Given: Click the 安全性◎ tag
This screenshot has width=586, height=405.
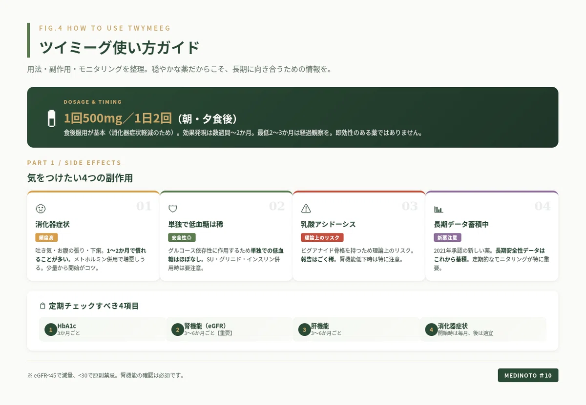Looking at the screenshot, I should 182,238.
